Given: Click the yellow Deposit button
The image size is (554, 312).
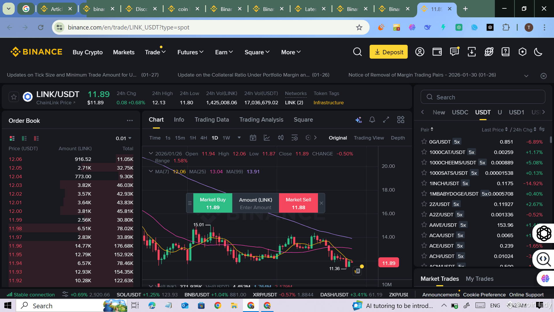Looking at the screenshot, I should click(388, 52).
